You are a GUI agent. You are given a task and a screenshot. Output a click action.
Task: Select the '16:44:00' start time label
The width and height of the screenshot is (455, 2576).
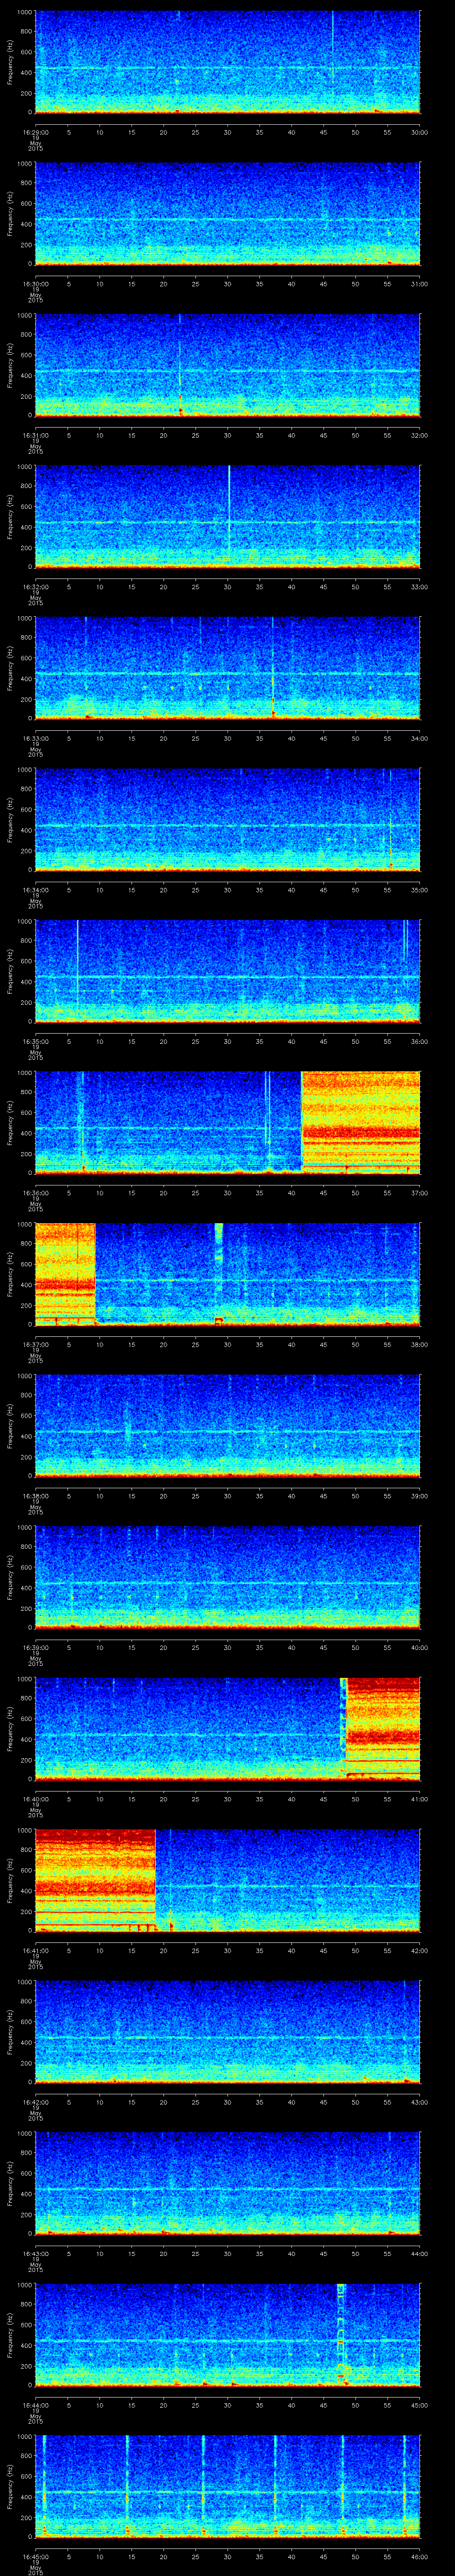[35, 2405]
